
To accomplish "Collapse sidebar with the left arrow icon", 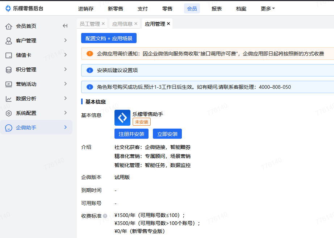I will point(65,26).
